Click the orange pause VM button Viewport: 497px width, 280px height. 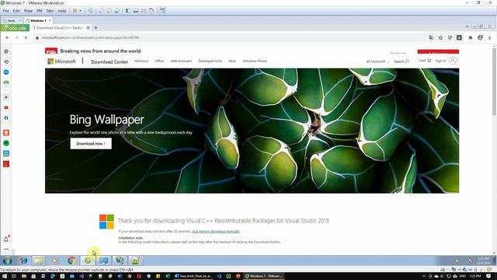[75, 10]
